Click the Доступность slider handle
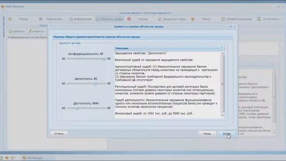Viewport: 286px width, 161px height. click(x=77, y=108)
